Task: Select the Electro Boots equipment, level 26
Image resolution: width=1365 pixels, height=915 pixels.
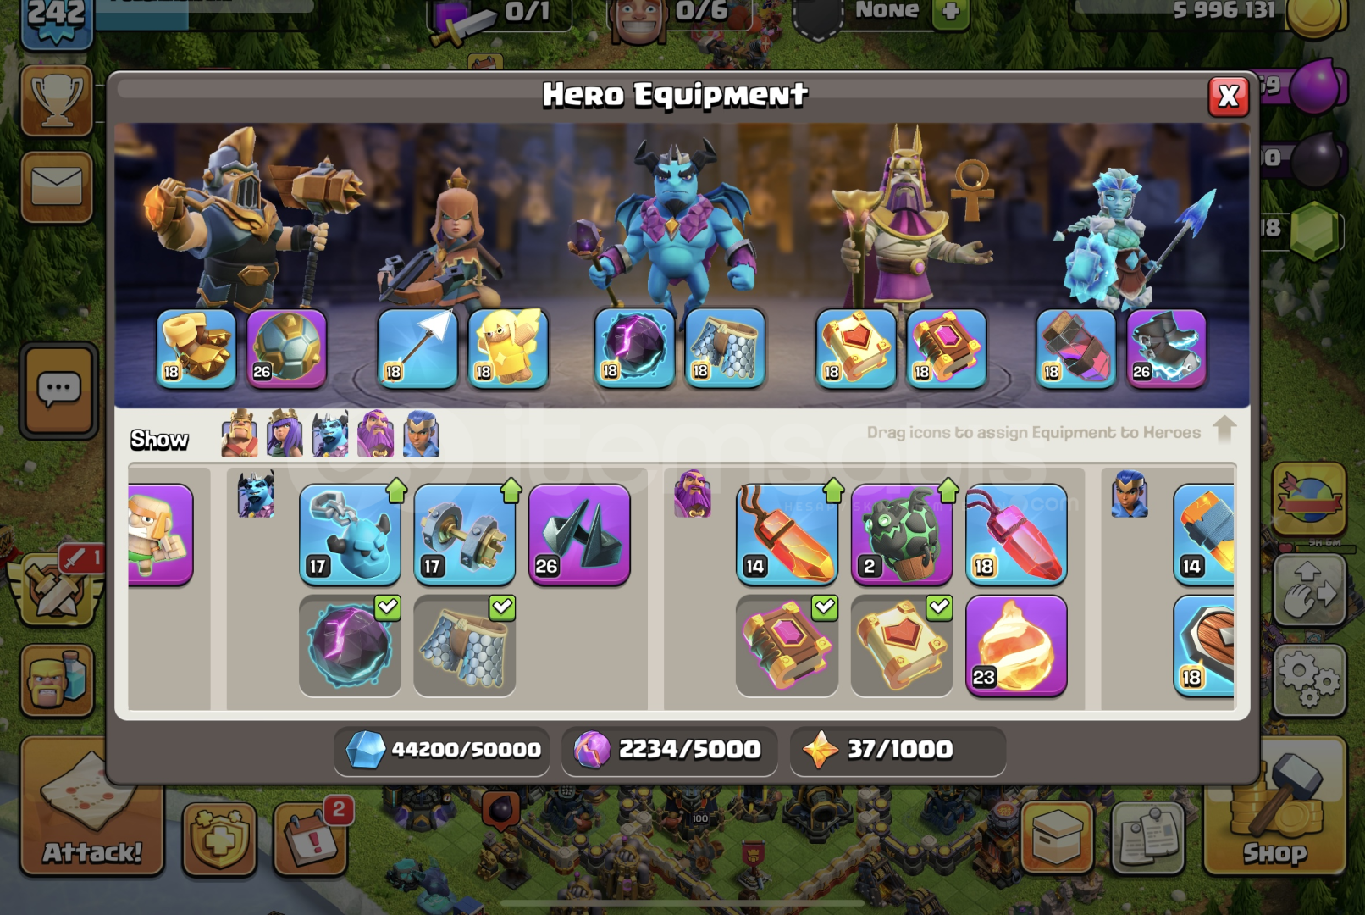Action: (1166, 349)
